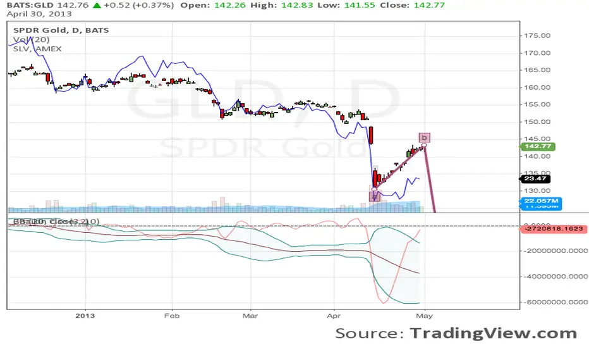Click the -20000000.0000 indicator axis label
The image size is (589, 348).
(556, 251)
